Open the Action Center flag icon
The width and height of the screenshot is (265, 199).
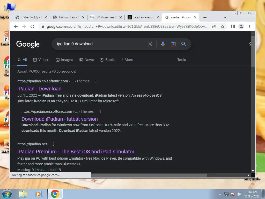click(233, 194)
